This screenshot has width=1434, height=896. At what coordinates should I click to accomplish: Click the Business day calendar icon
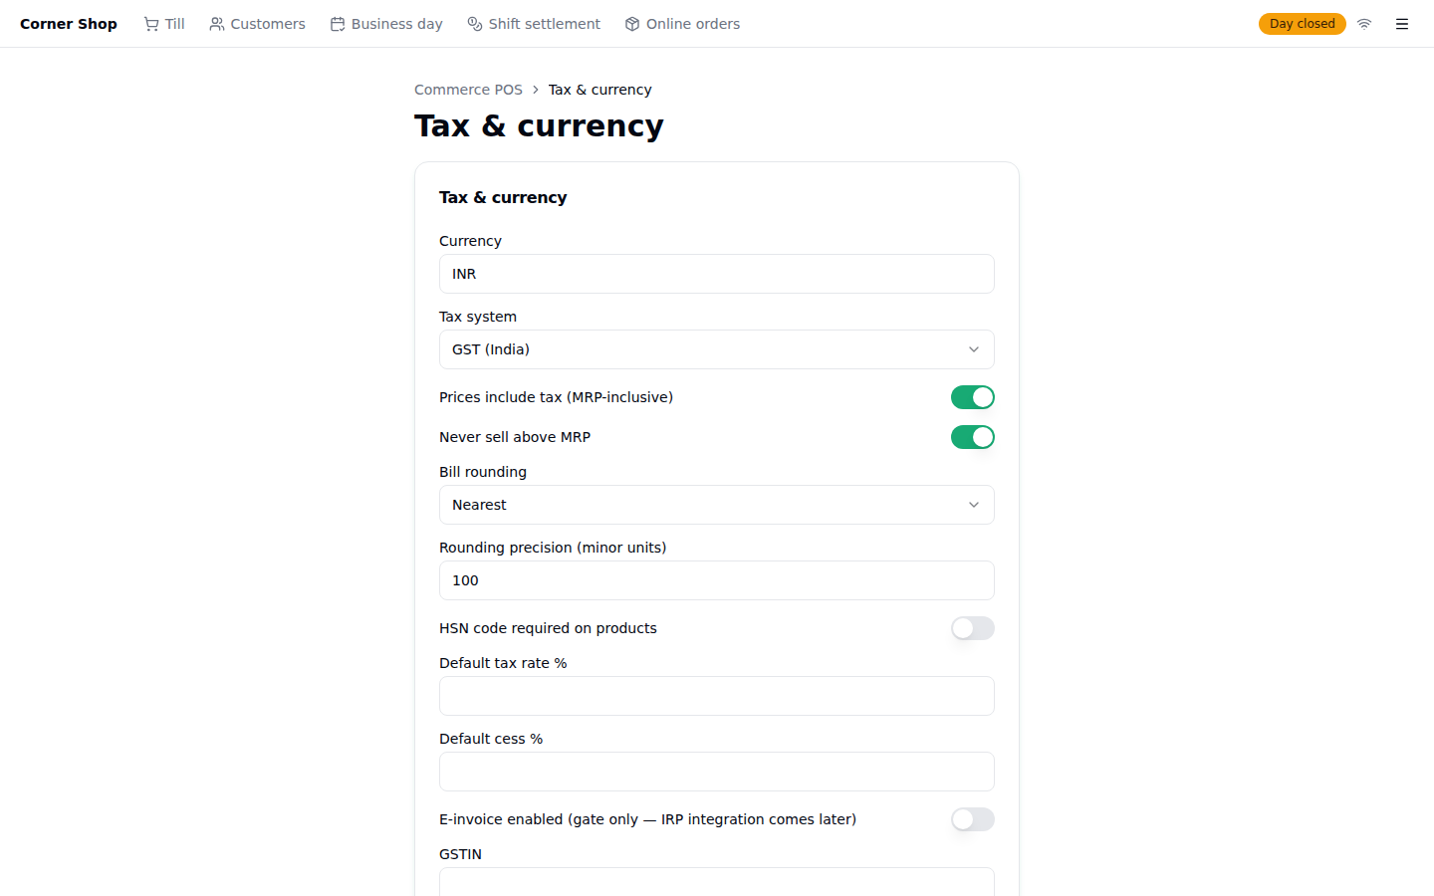[x=338, y=24]
